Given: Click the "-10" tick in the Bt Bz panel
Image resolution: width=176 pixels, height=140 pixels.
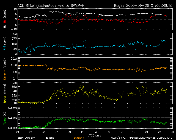Looking at the screenshot, I should pyautogui.click(x=14, y=29).
